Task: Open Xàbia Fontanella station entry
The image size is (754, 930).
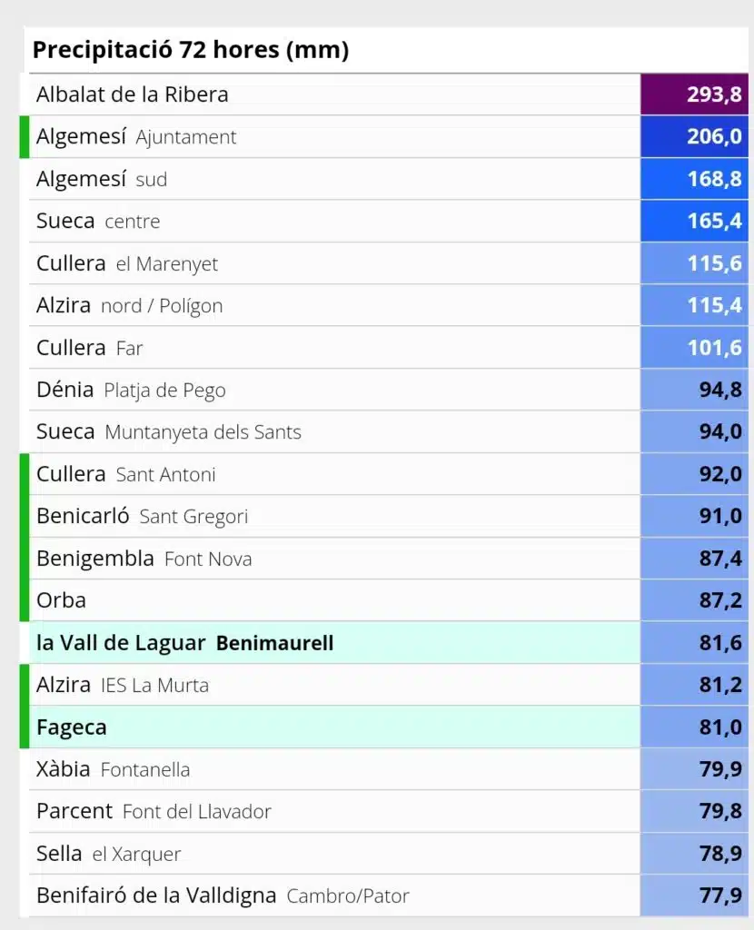Action: coord(114,769)
